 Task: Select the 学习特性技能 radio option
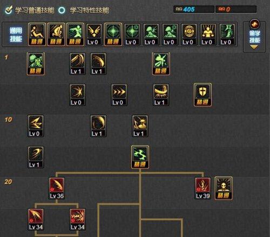click(62, 10)
